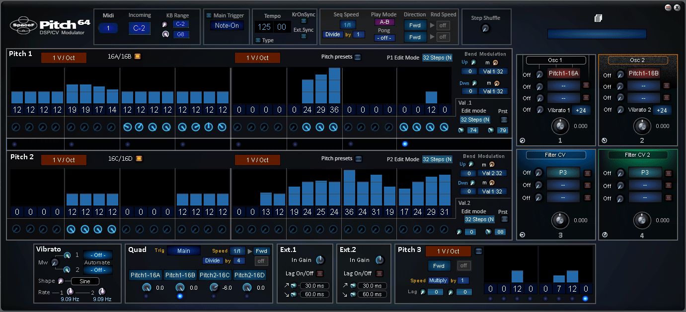Toggle the Main Trigger switch
This screenshot has width=686, height=312.
pos(209,15)
